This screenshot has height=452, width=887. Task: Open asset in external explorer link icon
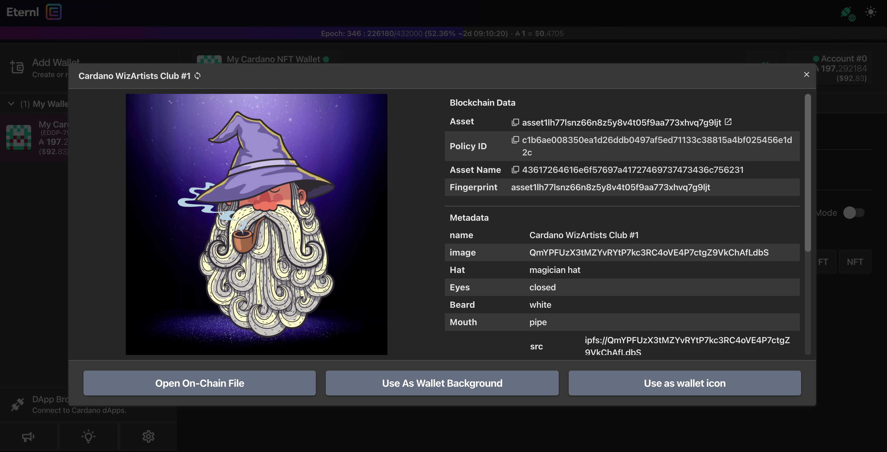728,122
